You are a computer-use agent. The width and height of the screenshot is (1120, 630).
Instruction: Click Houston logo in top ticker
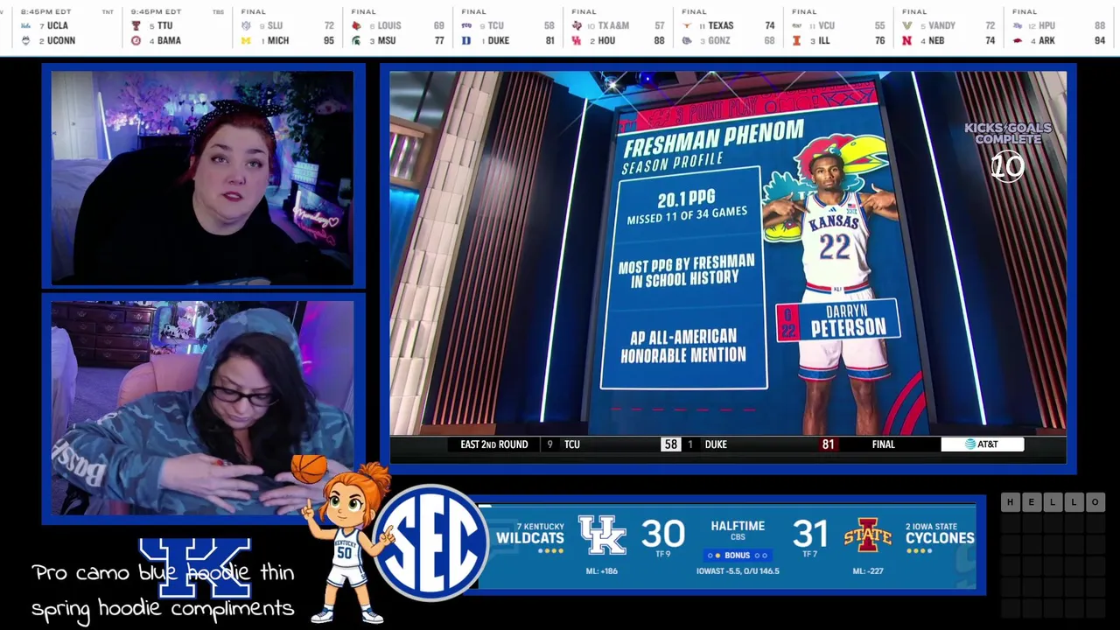(577, 41)
